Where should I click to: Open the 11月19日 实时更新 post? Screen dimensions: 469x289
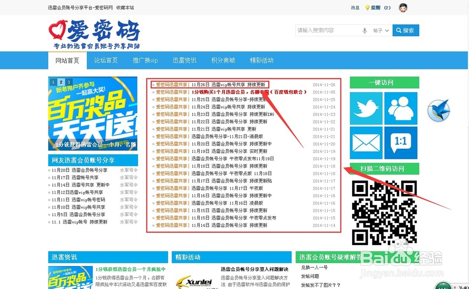click(229, 151)
